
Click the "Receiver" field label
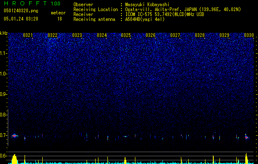tap(83, 14)
